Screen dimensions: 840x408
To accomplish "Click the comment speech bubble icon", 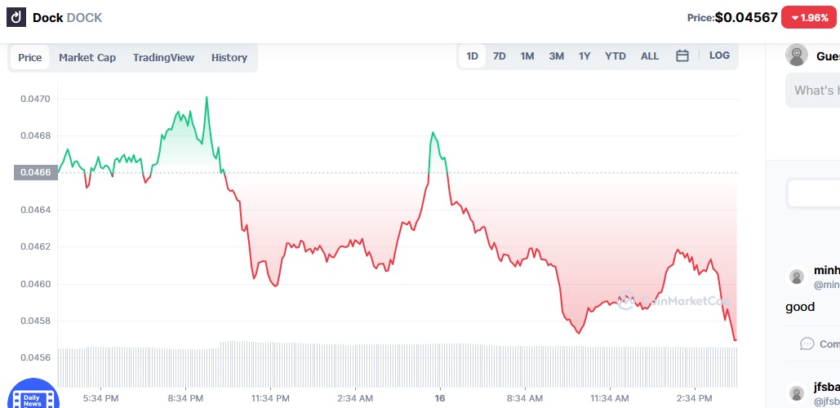I will pos(807,344).
